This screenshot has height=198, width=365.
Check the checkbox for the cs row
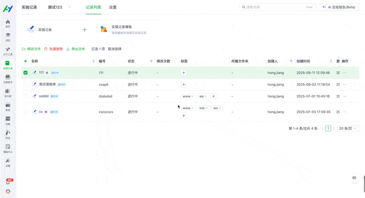coord(26,112)
